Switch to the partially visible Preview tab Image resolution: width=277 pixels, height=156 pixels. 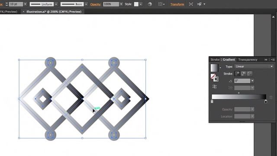(9, 12)
